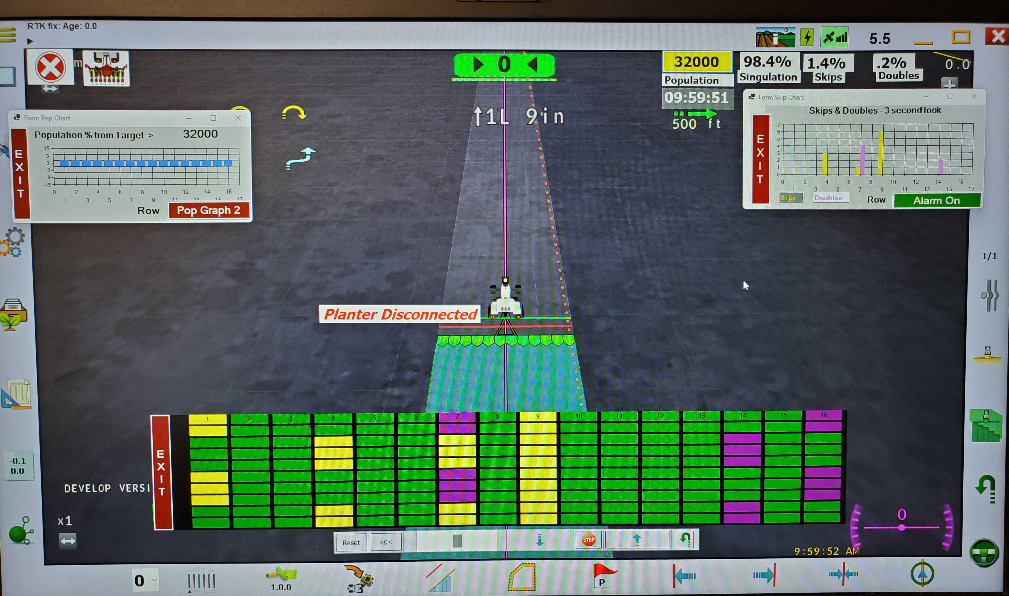
Task: Click the orange arrow to circuit-board icon
Action: (359, 579)
